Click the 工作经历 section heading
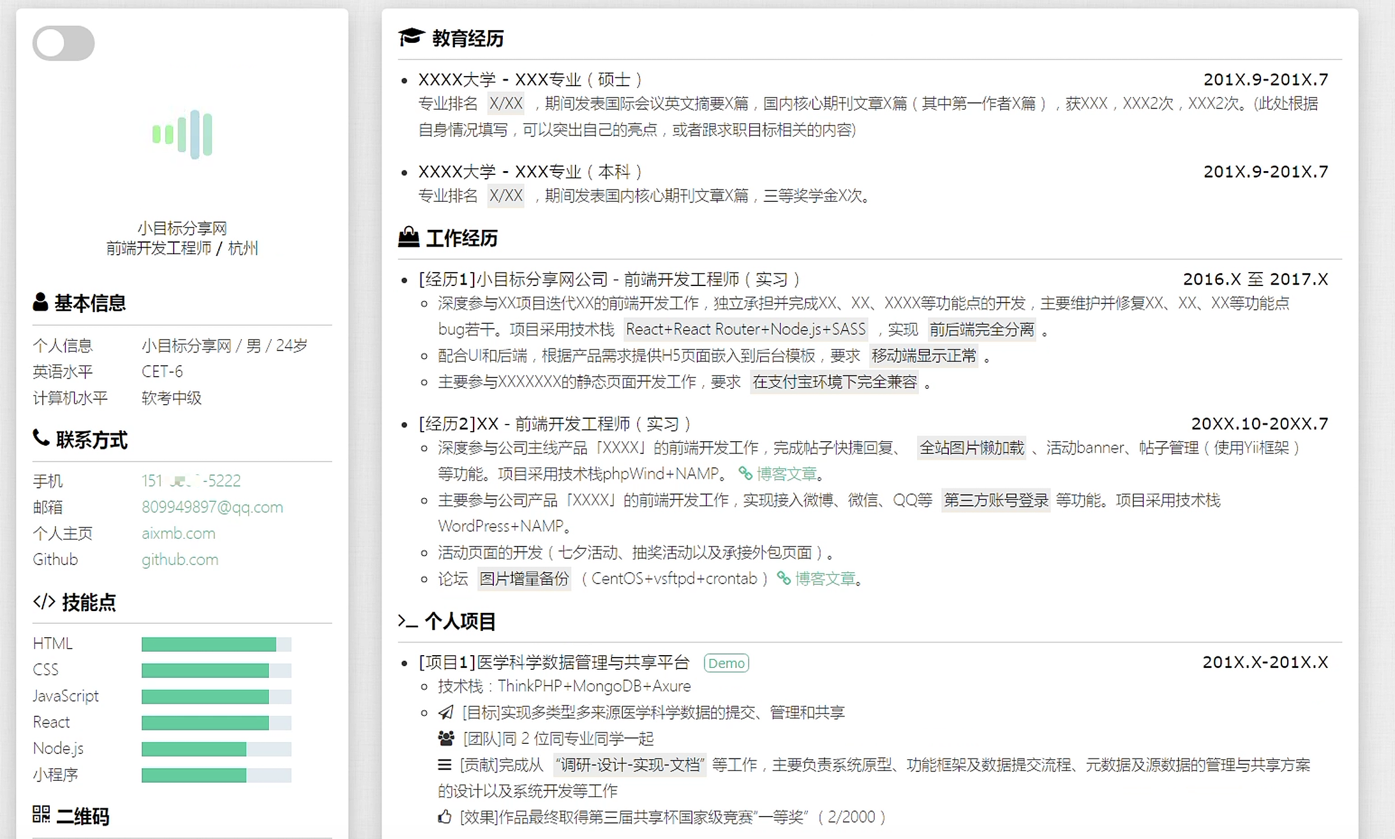The image size is (1395, 839). click(461, 238)
